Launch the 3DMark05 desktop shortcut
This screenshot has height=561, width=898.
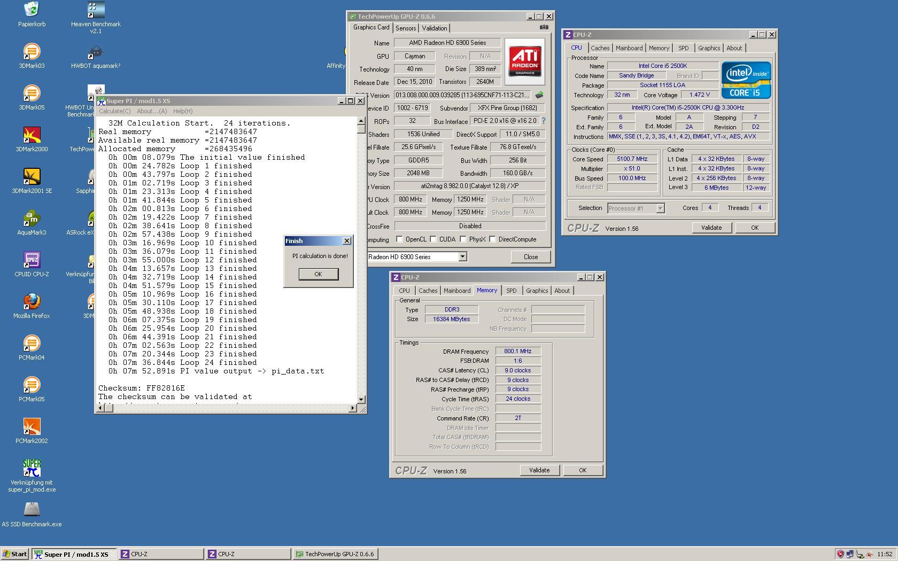tap(32, 93)
